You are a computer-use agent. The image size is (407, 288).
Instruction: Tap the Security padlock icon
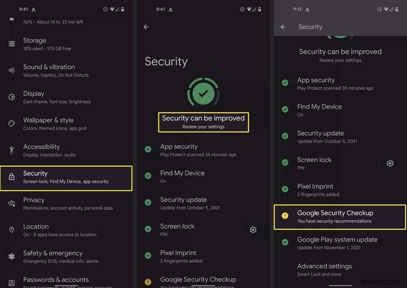[12, 177]
